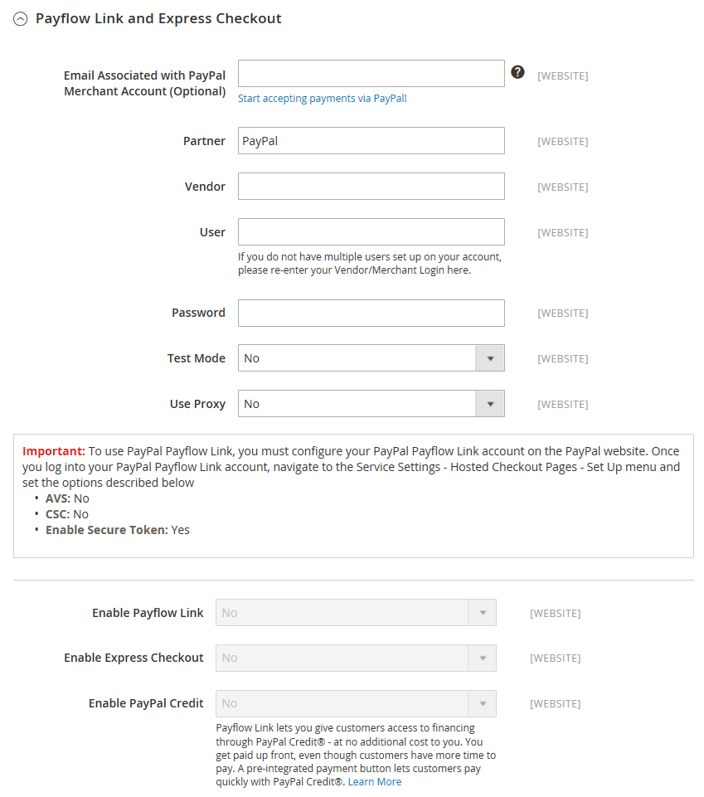Viewport: 704px width, 797px height.
Task: Open the Use Proxy dropdown arrow
Action: pos(490,404)
